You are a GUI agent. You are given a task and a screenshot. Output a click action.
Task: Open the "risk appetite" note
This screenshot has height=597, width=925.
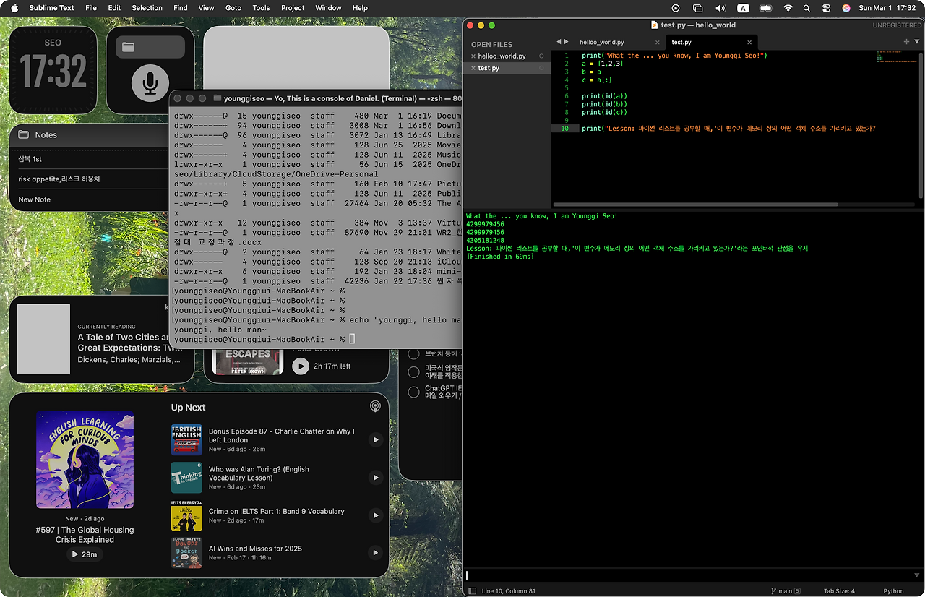click(x=59, y=179)
